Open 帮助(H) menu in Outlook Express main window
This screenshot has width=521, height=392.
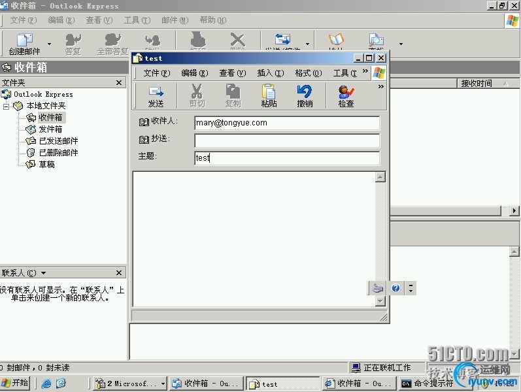click(213, 20)
